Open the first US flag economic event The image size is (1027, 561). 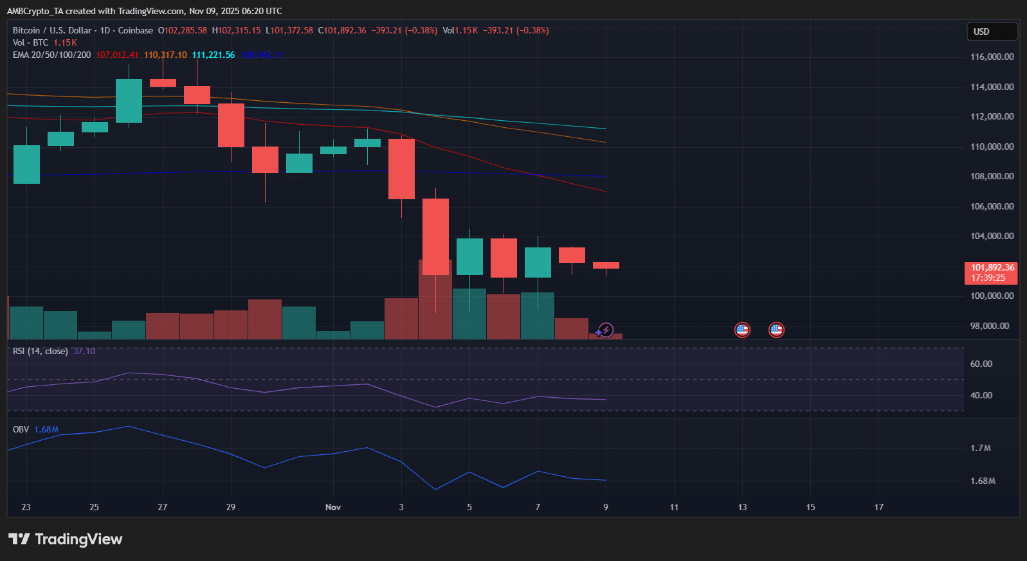coord(742,330)
